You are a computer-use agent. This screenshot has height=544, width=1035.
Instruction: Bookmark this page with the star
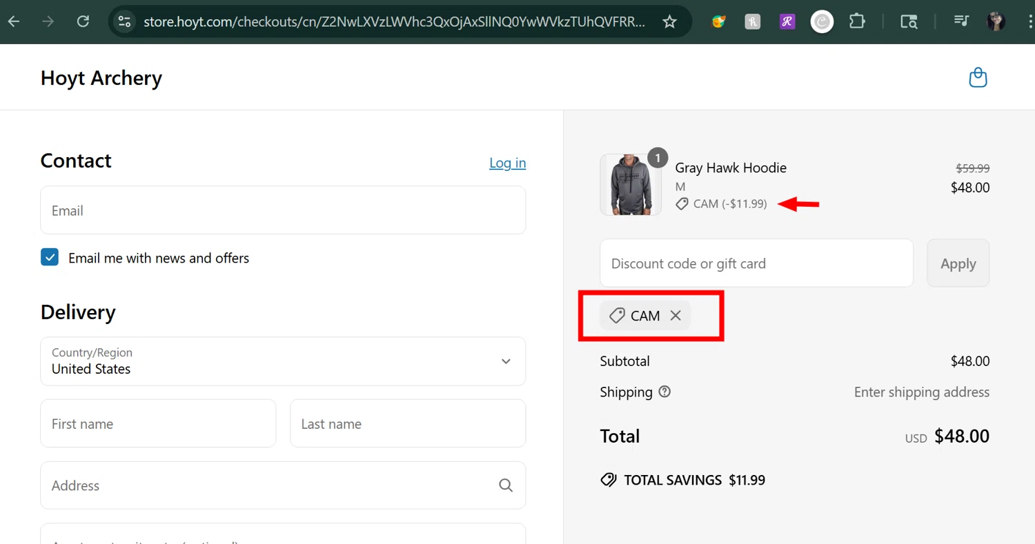669,21
